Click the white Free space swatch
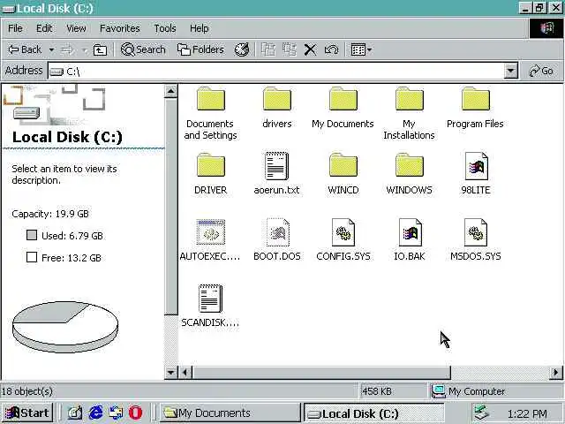This screenshot has width=565, height=424. tap(32, 257)
